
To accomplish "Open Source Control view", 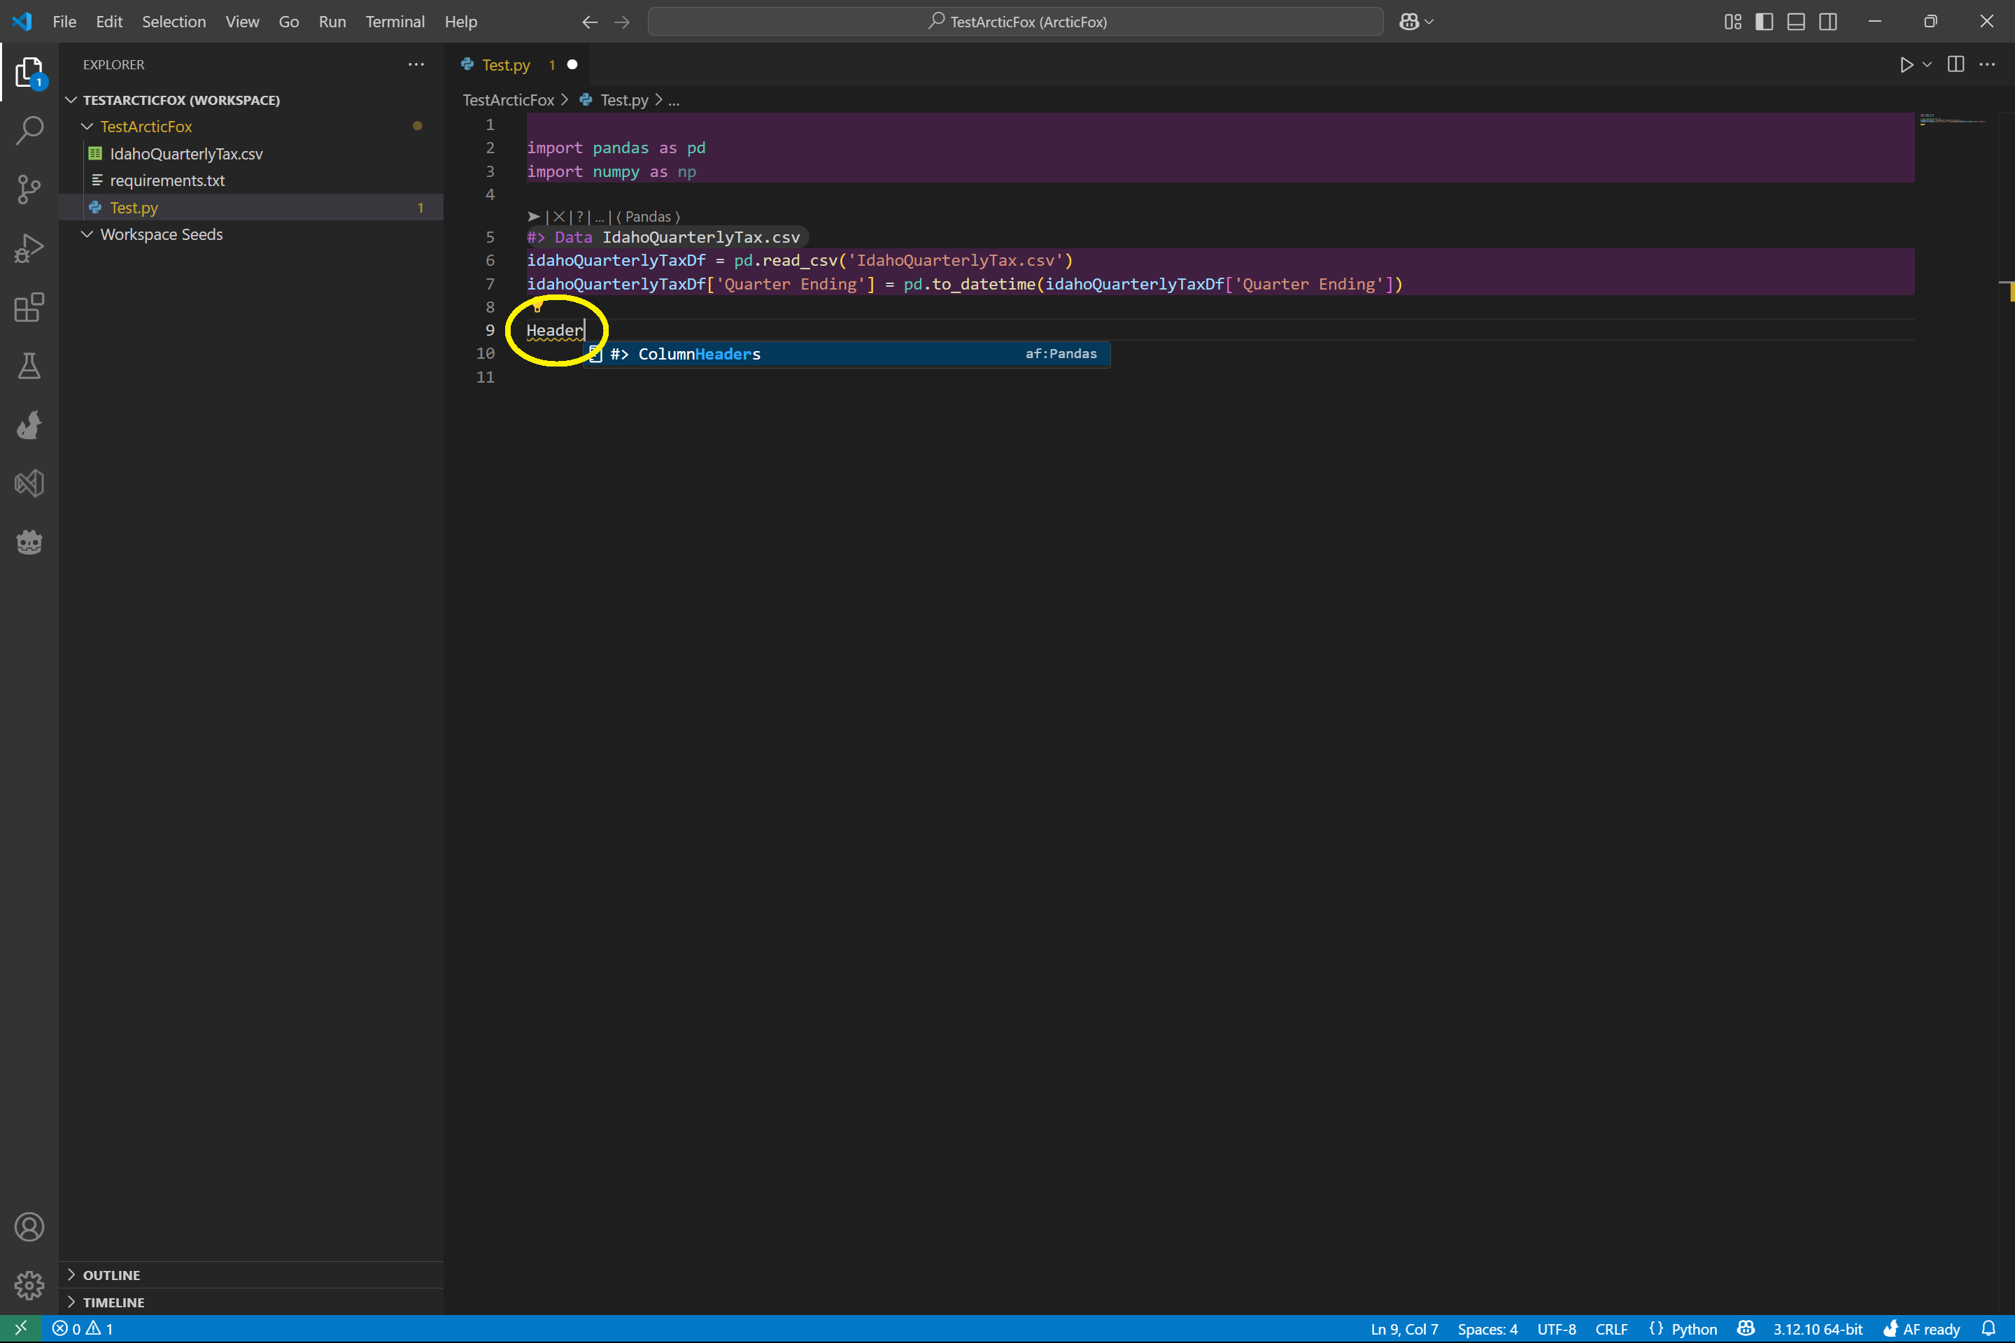I will (x=29, y=190).
